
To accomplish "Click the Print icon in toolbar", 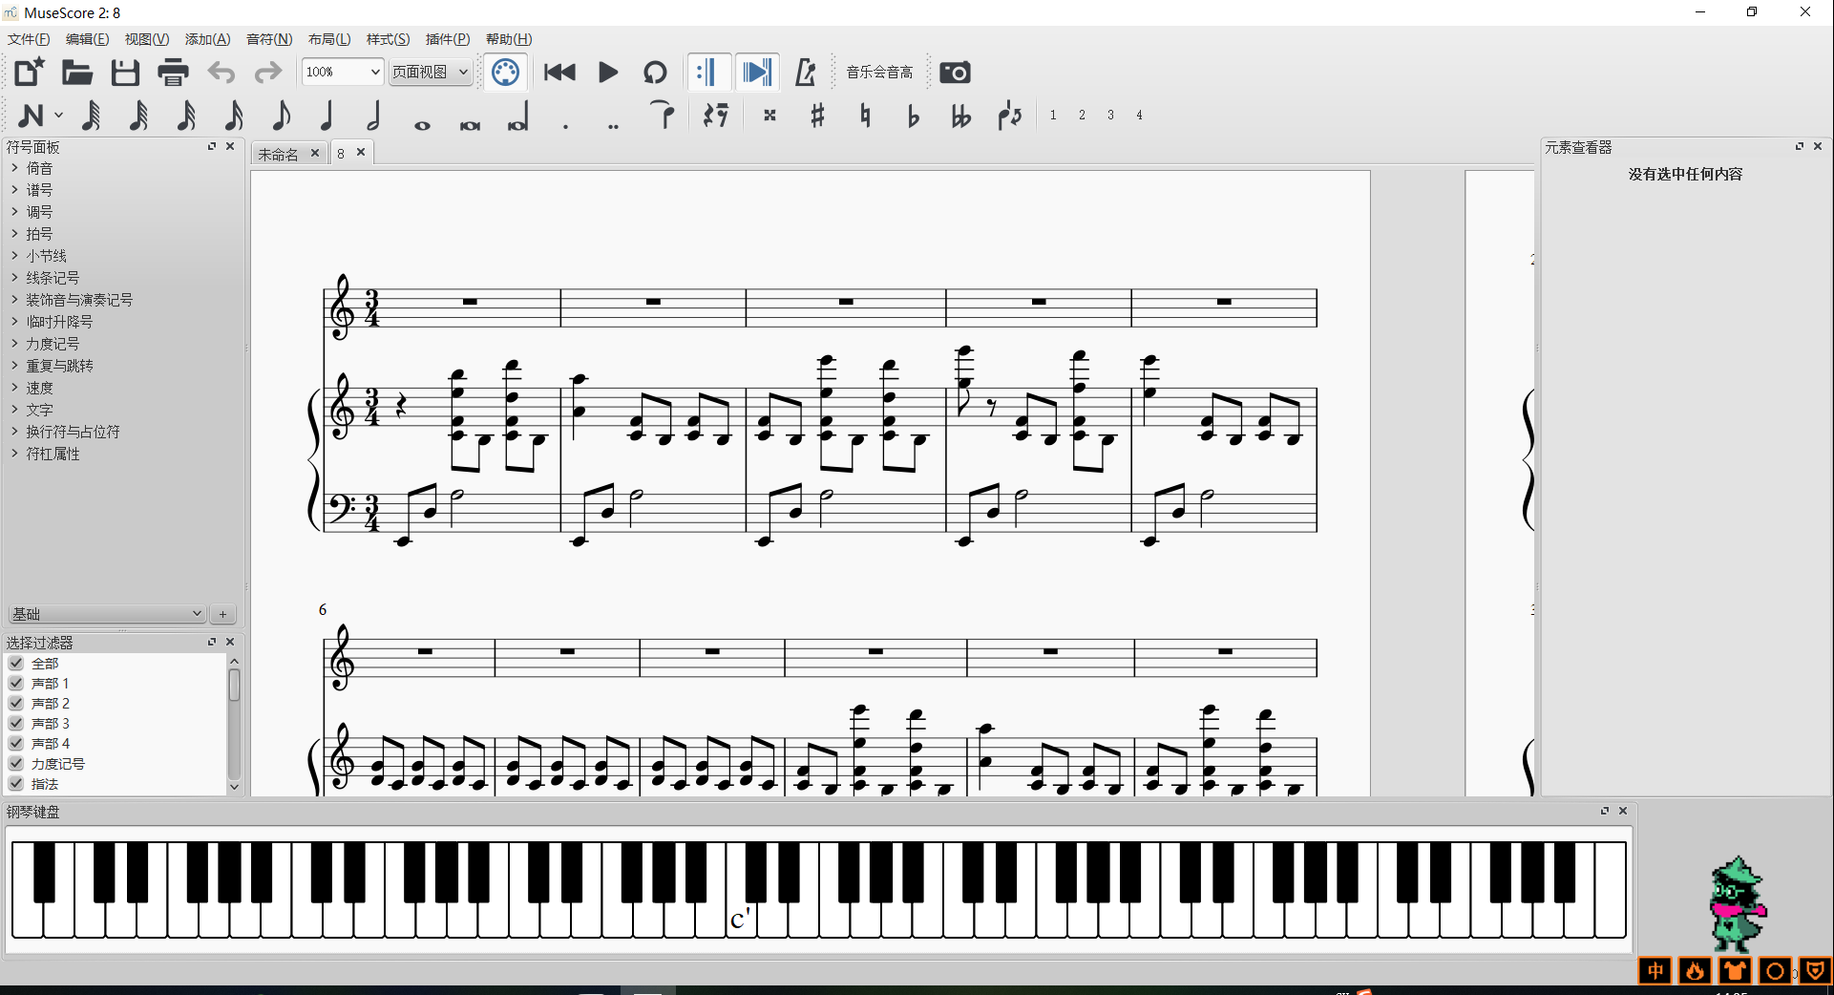I will pyautogui.click(x=173, y=73).
